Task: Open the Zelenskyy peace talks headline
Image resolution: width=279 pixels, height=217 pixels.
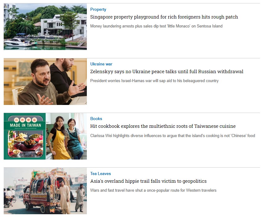Action: coord(167,72)
